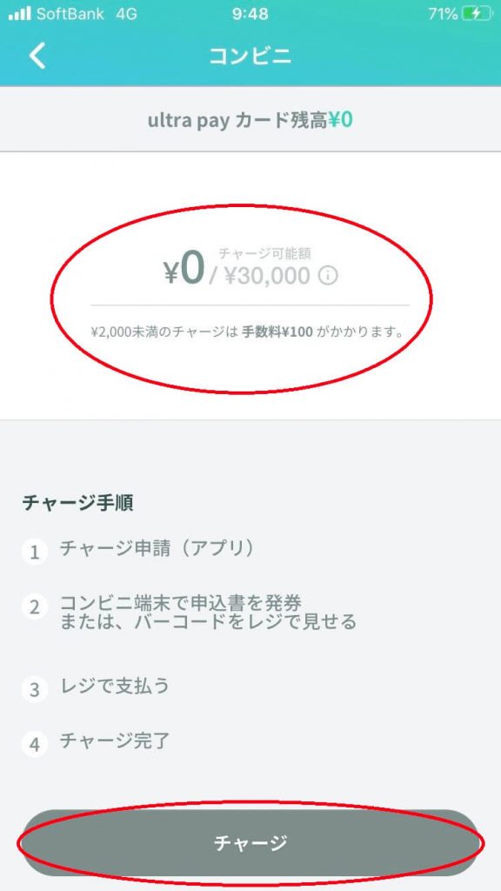Tap the コンビニ header title
501x891 pixels.
coord(250,57)
